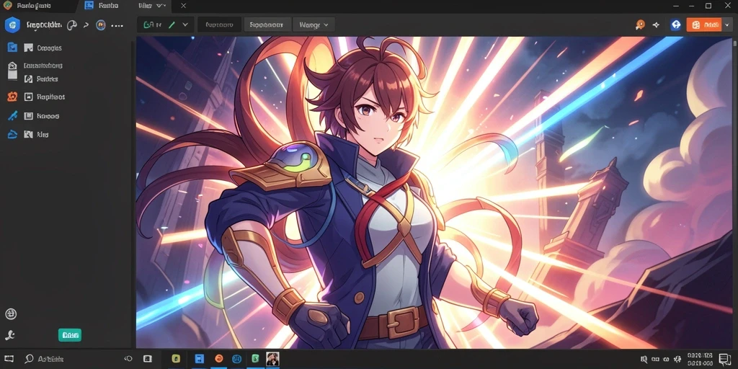Switch to the second tab with blue icon
The height and width of the screenshot is (369, 738).
click(x=102, y=6)
